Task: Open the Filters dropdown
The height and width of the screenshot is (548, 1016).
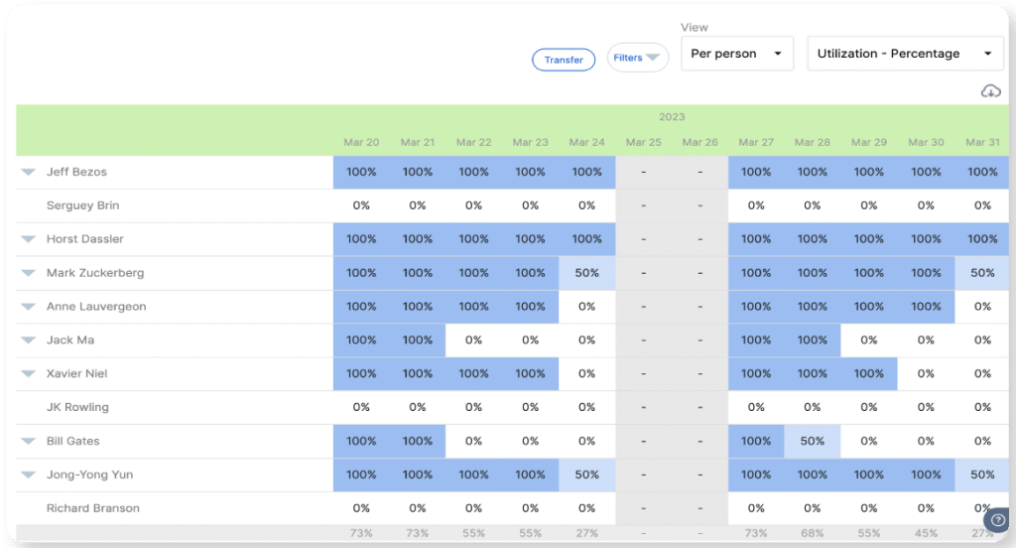Action: point(637,58)
